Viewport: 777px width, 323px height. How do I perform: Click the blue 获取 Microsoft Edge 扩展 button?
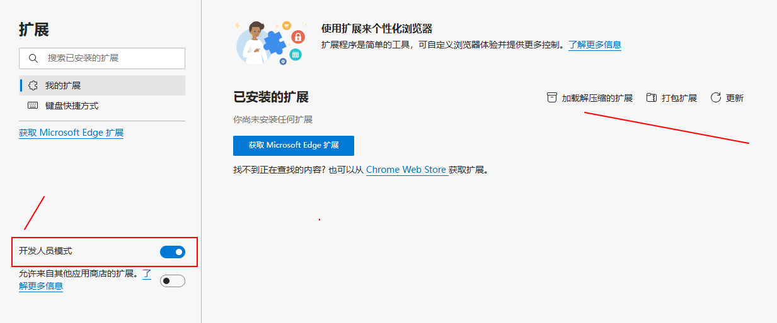pos(294,145)
